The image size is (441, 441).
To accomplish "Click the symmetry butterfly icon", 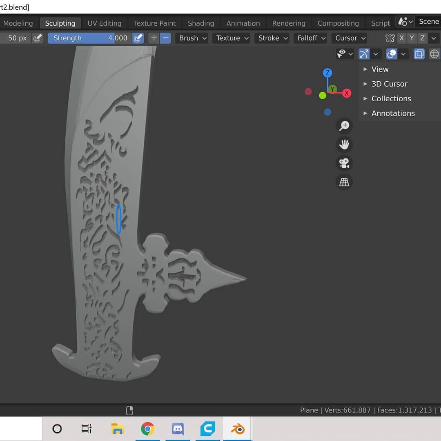I will click(x=390, y=38).
